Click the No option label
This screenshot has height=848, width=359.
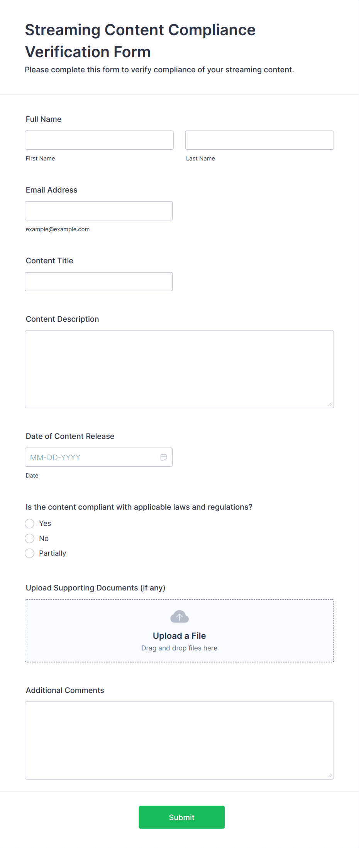pyautogui.click(x=44, y=538)
